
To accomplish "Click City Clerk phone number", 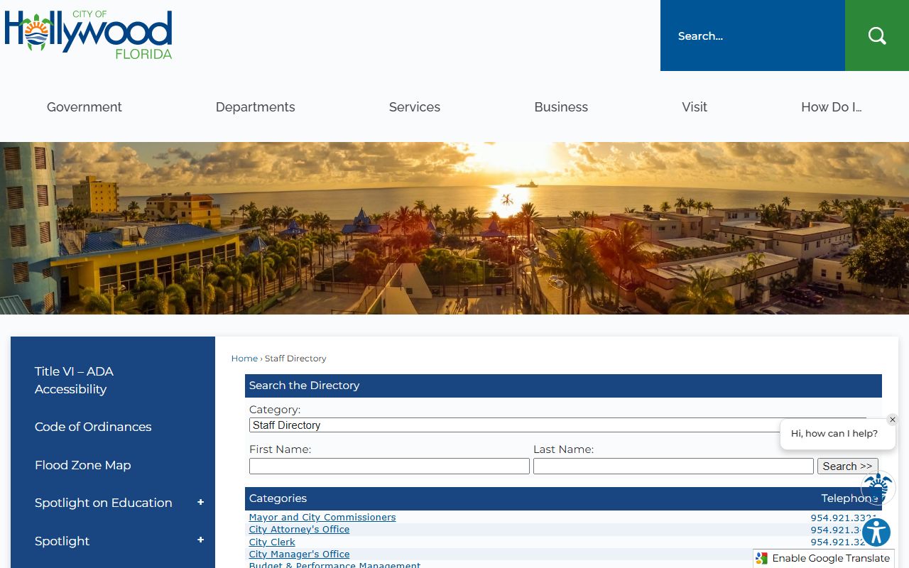I will 844,542.
